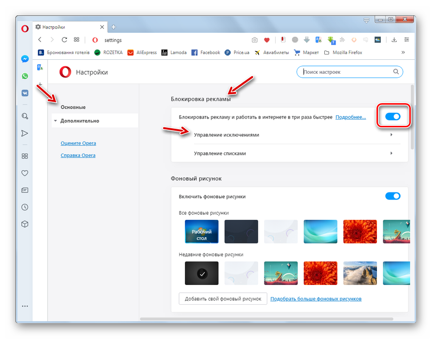Open Speed Dial from the sidebar
The height and width of the screenshot is (339, 432).
(25, 156)
